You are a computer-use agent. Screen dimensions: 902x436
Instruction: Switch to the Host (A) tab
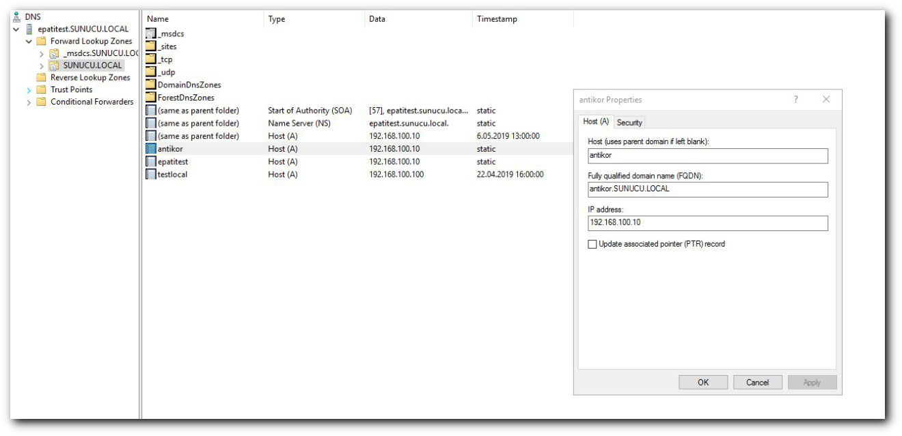pyautogui.click(x=596, y=122)
